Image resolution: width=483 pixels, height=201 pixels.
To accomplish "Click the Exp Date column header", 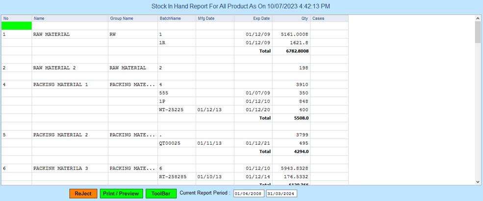I will pos(253,19).
